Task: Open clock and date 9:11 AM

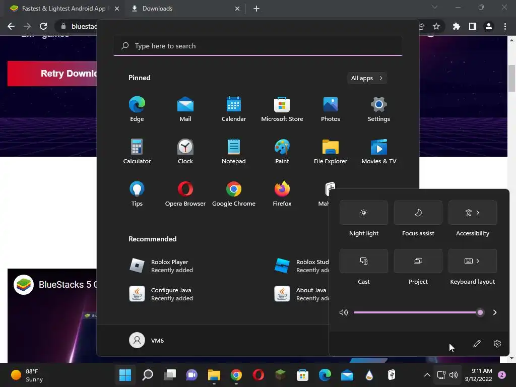Action: [478, 375]
